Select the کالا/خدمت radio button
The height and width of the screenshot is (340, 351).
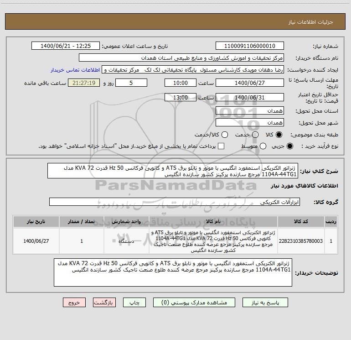click(x=225, y=135)
